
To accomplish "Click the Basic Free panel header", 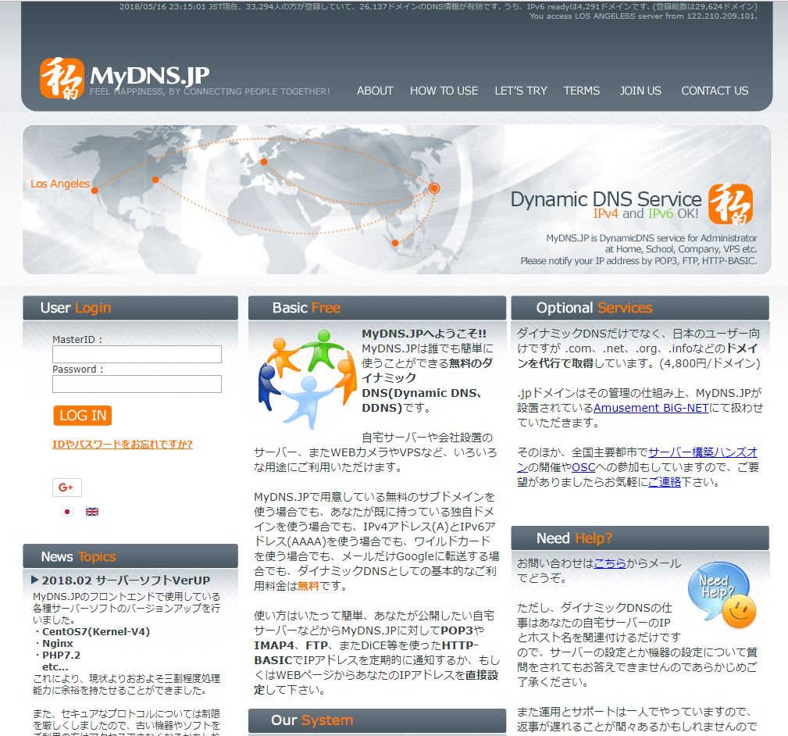I will pos(377,308).
